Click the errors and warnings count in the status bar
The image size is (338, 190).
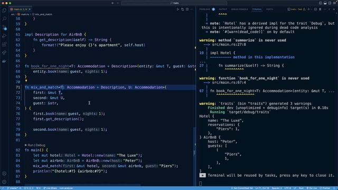(29, 188)
